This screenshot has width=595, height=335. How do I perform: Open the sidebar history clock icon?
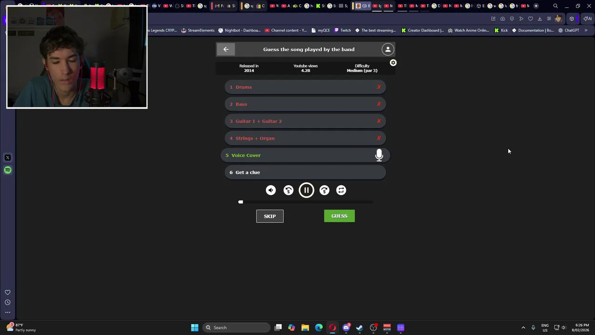(7, 302)
